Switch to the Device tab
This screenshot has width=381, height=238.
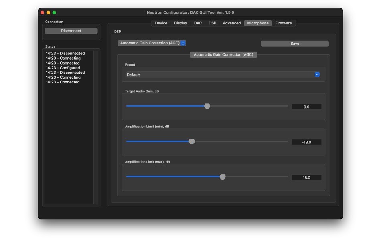(x=161, y=23)
